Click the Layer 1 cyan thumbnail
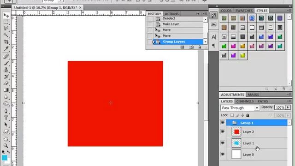Viewport: 295px width, 166px height. click(x=236, y=143)
